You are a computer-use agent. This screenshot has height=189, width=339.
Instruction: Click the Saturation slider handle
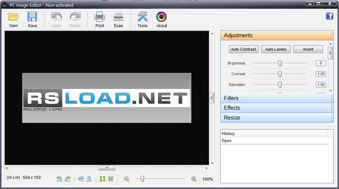click(280, 85)
